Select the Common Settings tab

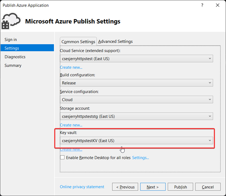[x=78, y=42]
